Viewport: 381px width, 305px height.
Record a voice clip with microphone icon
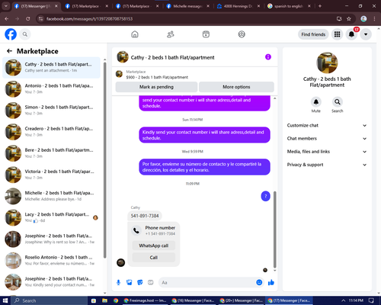point(118,282)
